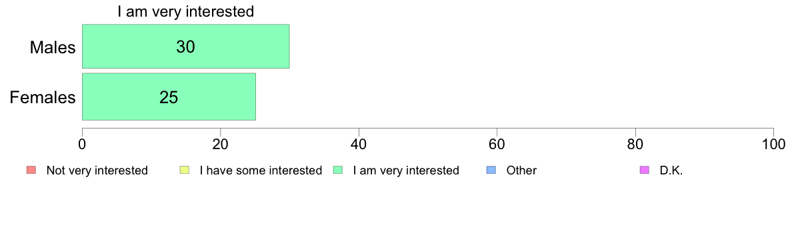792x245 pixels.
Task: Click the 20 tick label on the axis
Action: [x=220, y=144]
